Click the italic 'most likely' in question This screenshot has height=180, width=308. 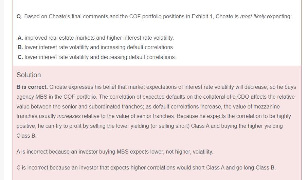[x=253, y=16]
